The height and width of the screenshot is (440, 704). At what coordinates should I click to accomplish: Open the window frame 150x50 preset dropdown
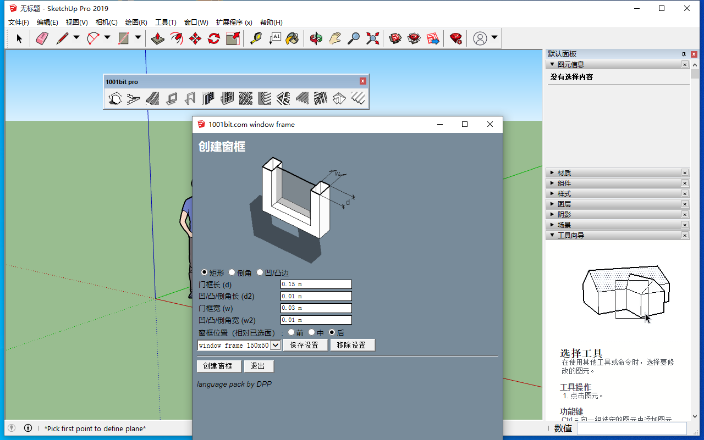click(x=276, y=345)
